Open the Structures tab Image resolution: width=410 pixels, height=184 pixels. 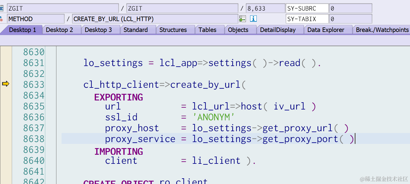(x=173, y=30)
